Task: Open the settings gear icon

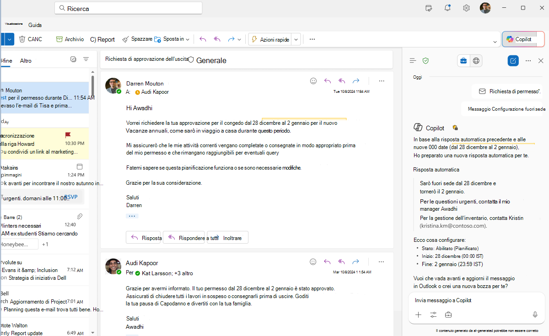Action: [x=466, y=8]
